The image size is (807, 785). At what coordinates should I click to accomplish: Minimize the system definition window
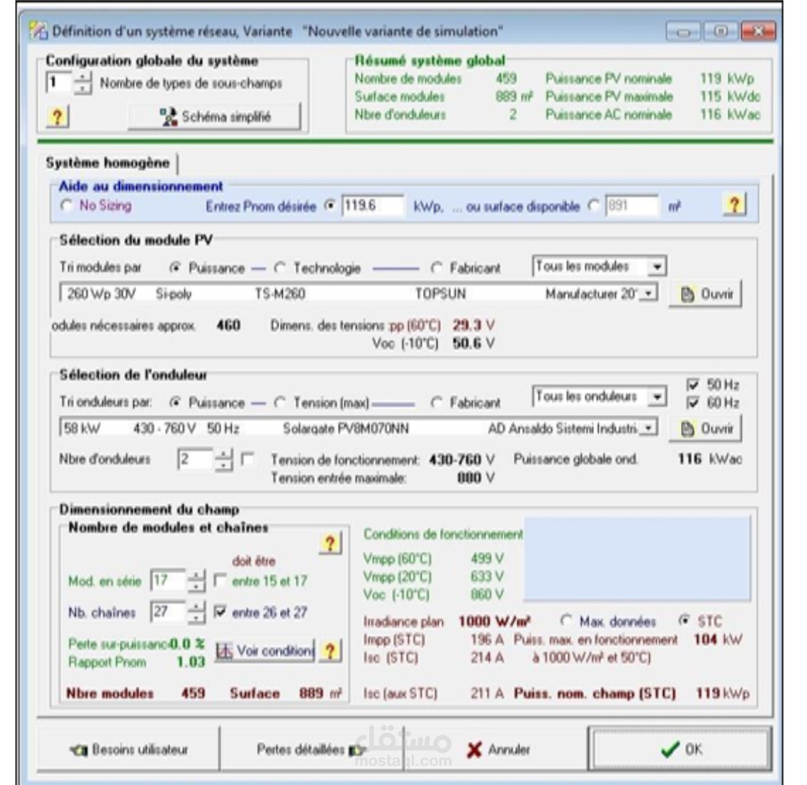click(x=683, y=31)
